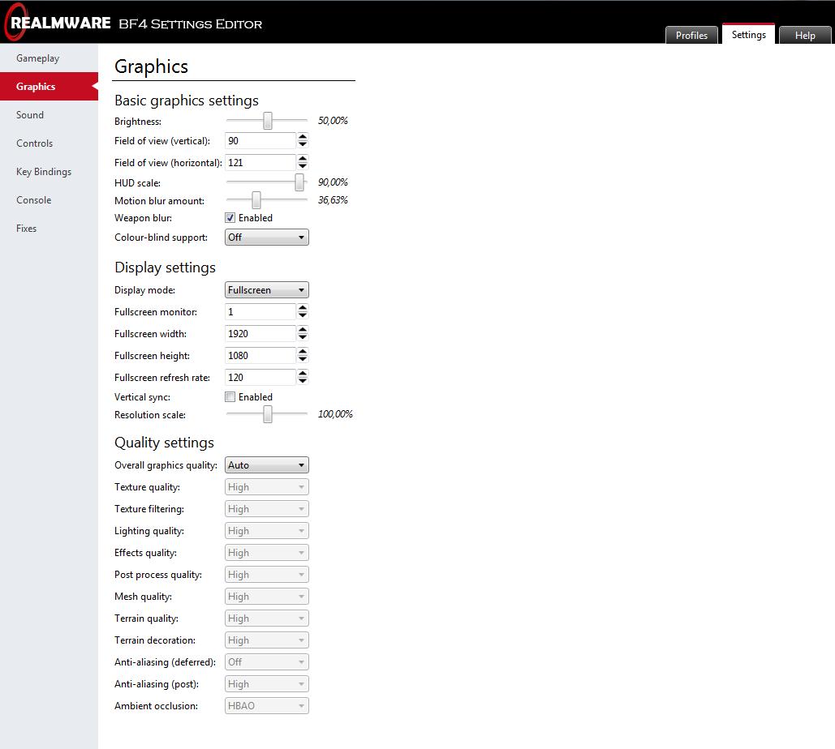835x749 pixels.
Task: Click the Realmware logo
Action: (58, 23)
